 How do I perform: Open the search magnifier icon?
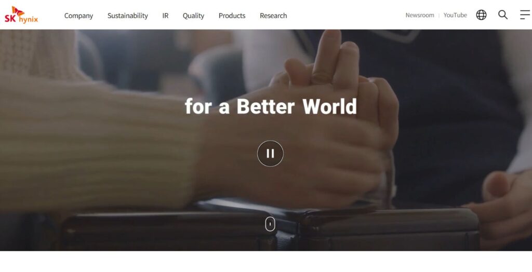coord(503,15)
